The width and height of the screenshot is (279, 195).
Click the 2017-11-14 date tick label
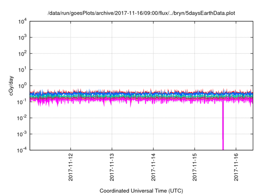[153, 167]
